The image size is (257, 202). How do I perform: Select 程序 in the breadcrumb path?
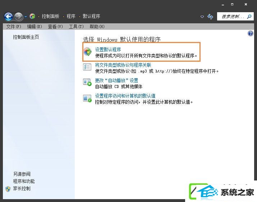click(x=71, y=16)
